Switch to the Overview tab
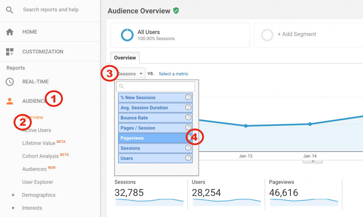 (125, 57)
